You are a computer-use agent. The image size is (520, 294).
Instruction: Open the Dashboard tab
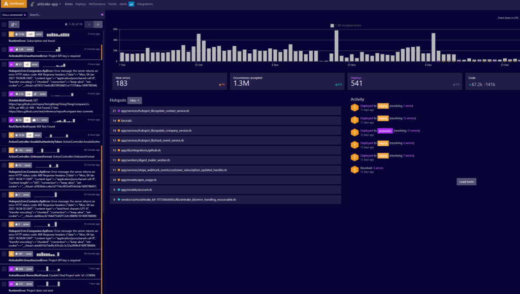coord(14,4)
